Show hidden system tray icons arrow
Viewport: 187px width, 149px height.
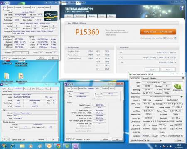coord(160,146)
